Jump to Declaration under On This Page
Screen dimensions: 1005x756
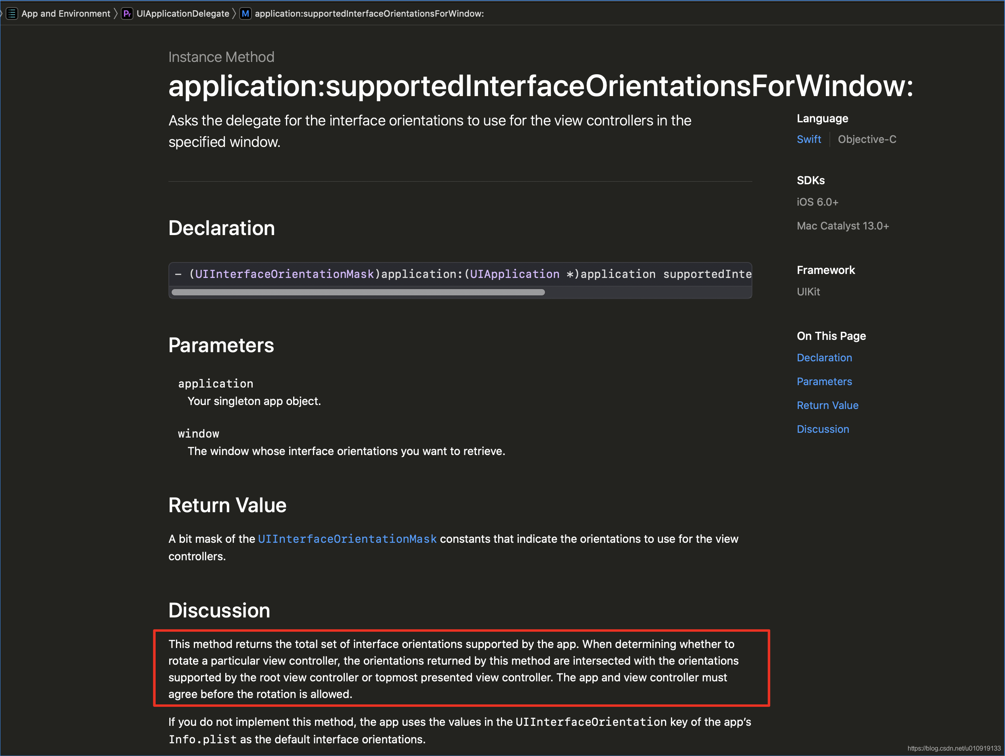824,358
